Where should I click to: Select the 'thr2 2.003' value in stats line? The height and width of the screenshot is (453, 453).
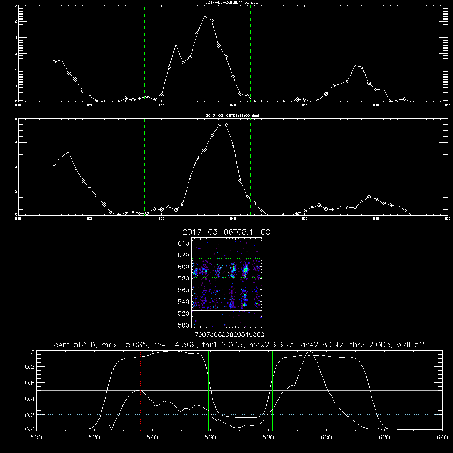371,345
